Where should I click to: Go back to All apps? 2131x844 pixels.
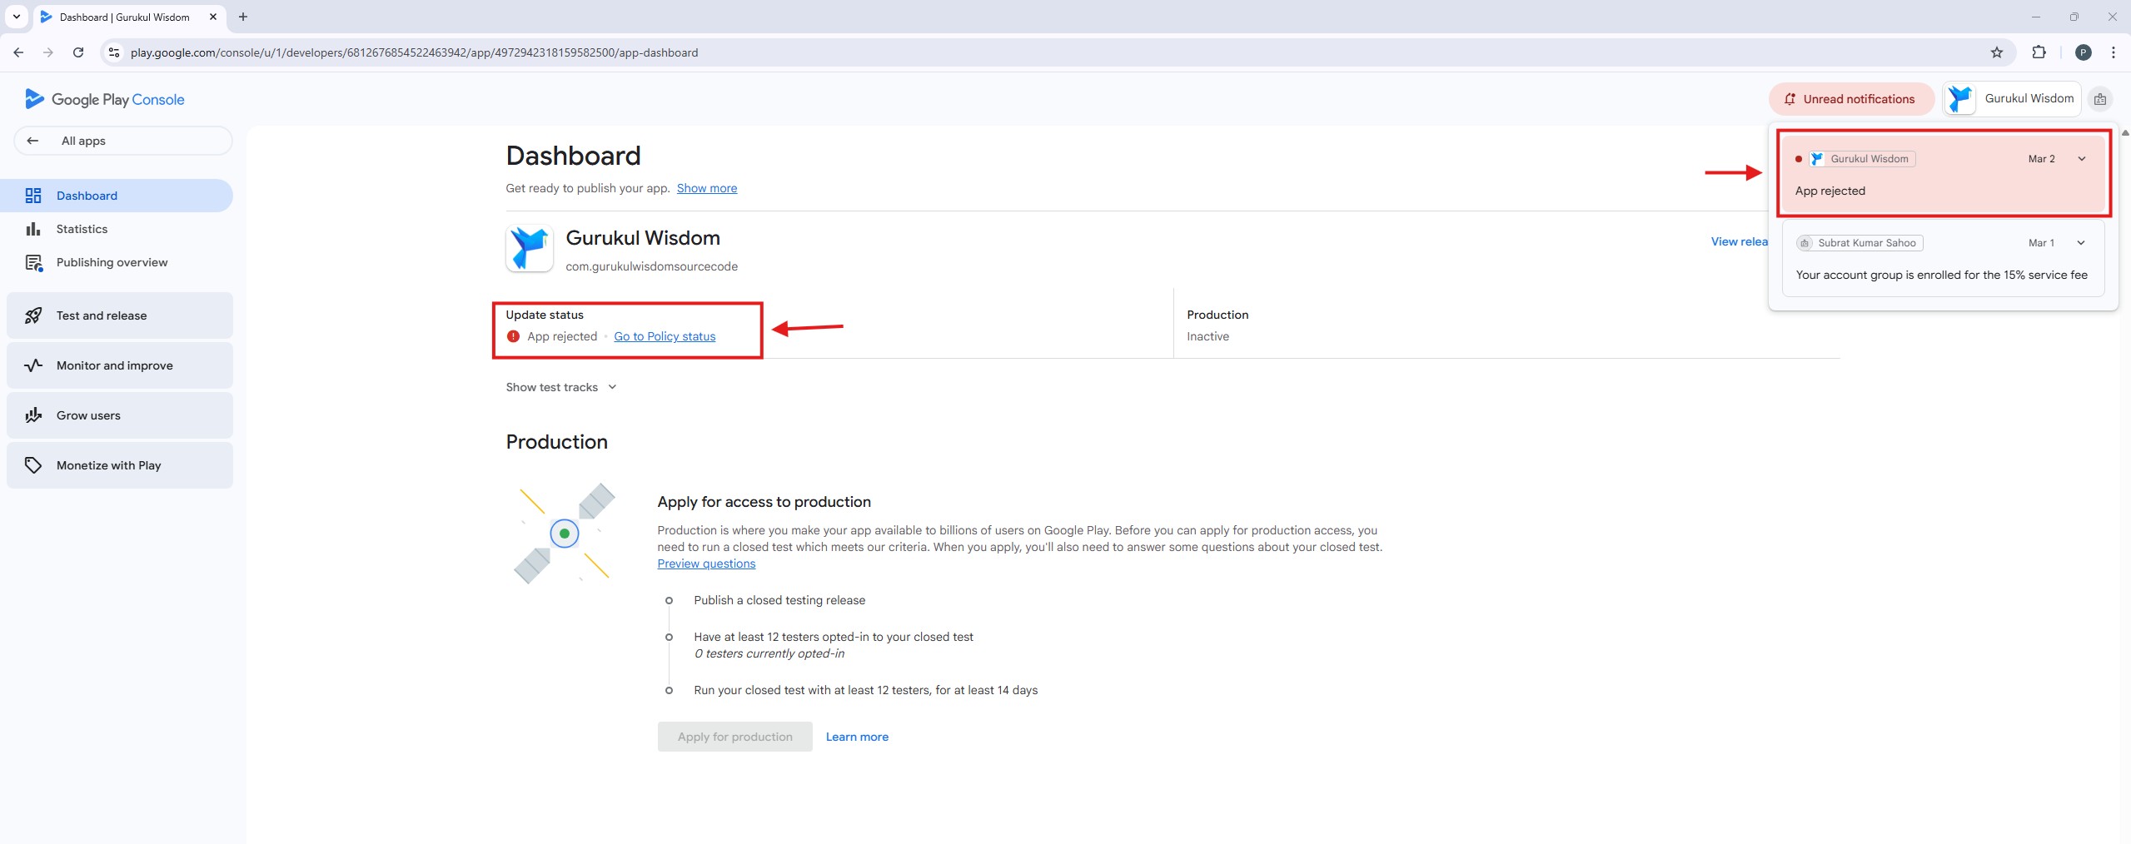click(x=83, y=141)
